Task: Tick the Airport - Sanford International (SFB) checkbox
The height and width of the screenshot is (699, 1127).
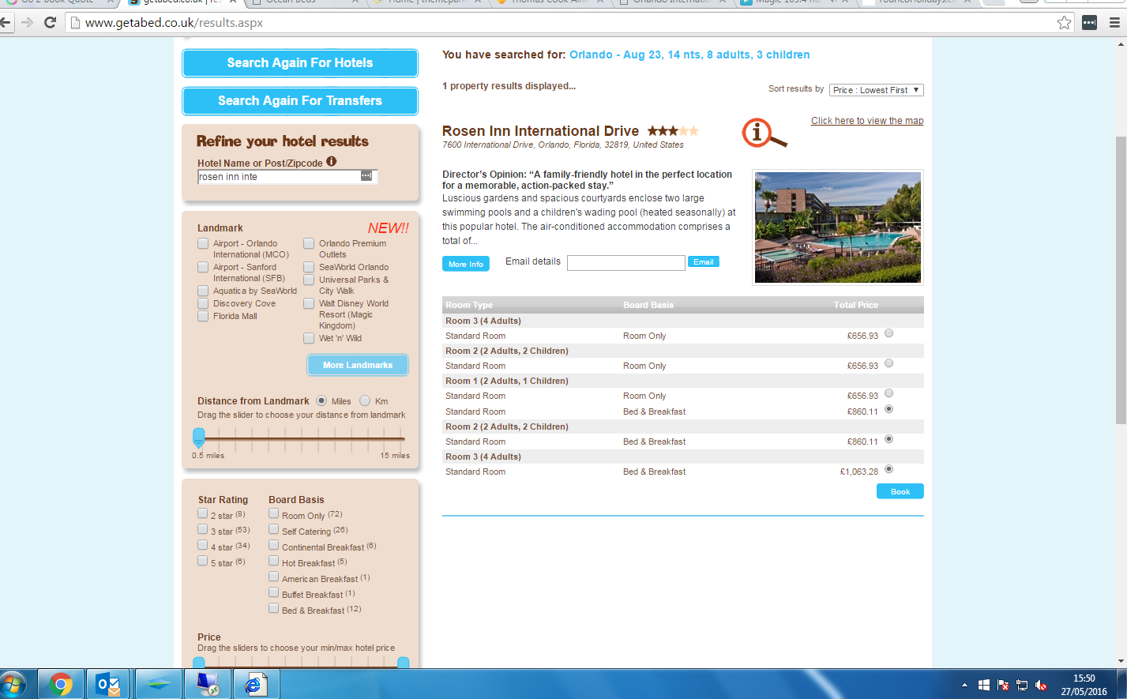Action: (203, 267)
